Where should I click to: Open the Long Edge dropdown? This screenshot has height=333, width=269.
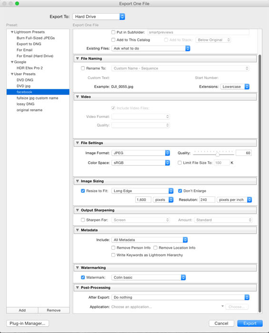pos(142,191)
